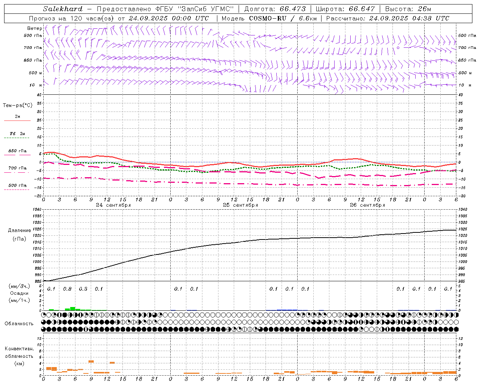Screen dimensions: 478x382
Task: Click the "24 сентября" date label
Action: click(x=113, y=205)
